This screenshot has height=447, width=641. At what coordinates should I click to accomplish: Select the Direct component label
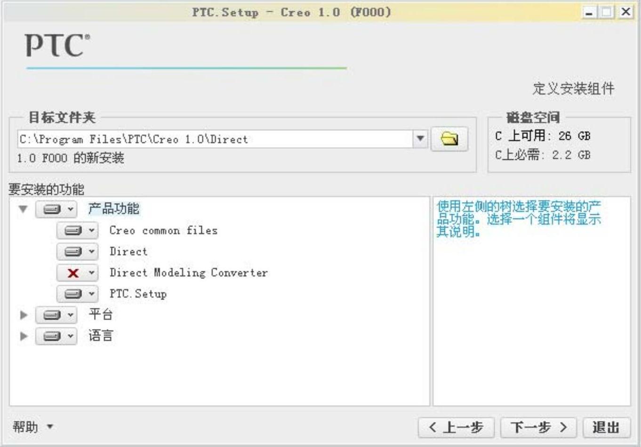[x=128, y=251]
